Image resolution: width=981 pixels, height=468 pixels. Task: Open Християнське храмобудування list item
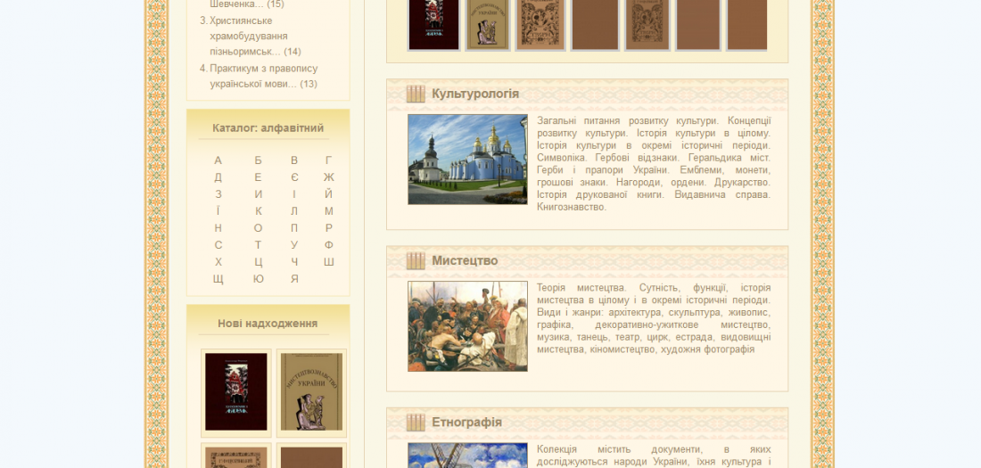pos(255,37)
